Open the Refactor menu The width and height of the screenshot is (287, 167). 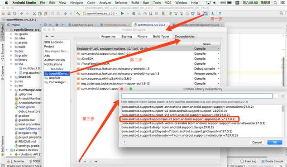coord(121,3)
